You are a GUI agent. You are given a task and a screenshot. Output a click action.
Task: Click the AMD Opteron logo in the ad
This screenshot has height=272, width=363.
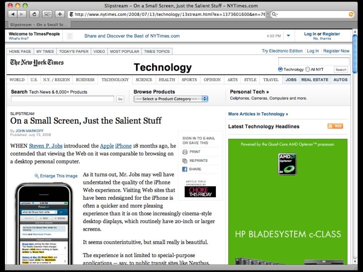pos(287,164)
